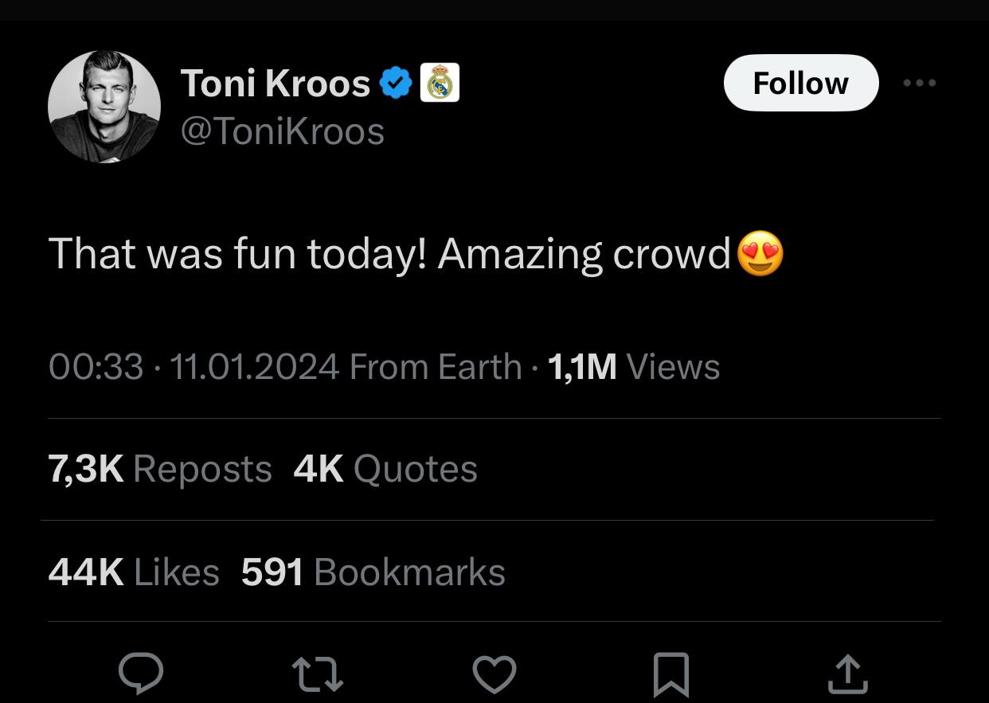Click the Toni Kroos display name

tap(276, 84)
